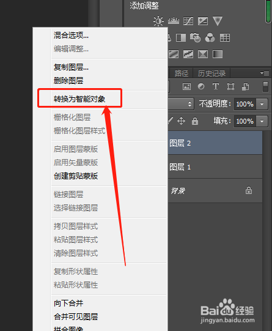Add a Threshold adjustment (stepped icon)
The height and width of the screenshot is (331, 272).
point(188,54)
